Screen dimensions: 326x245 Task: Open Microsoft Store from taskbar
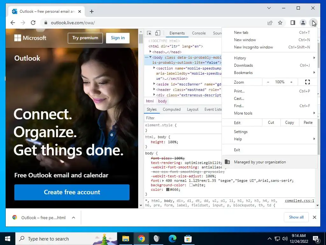pyautogui.click(x=188, y=239)
